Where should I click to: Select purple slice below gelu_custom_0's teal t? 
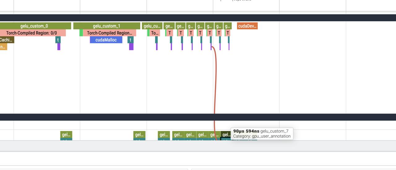pos(59,47)
